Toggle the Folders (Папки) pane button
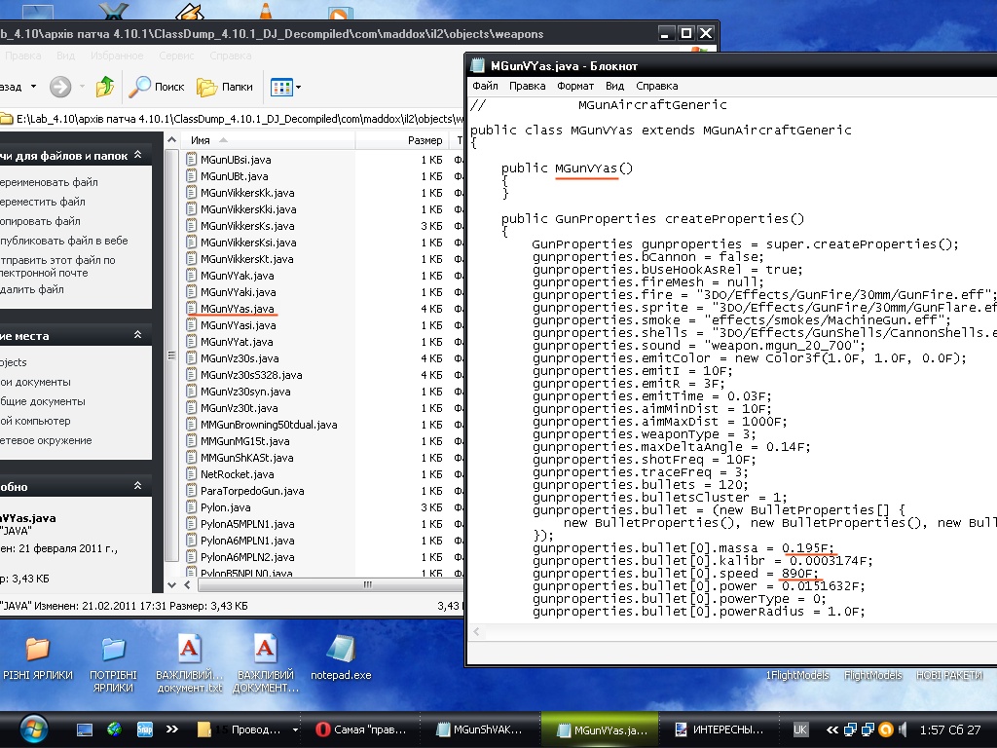Viewport: 997px width, 748px height. 225,87
